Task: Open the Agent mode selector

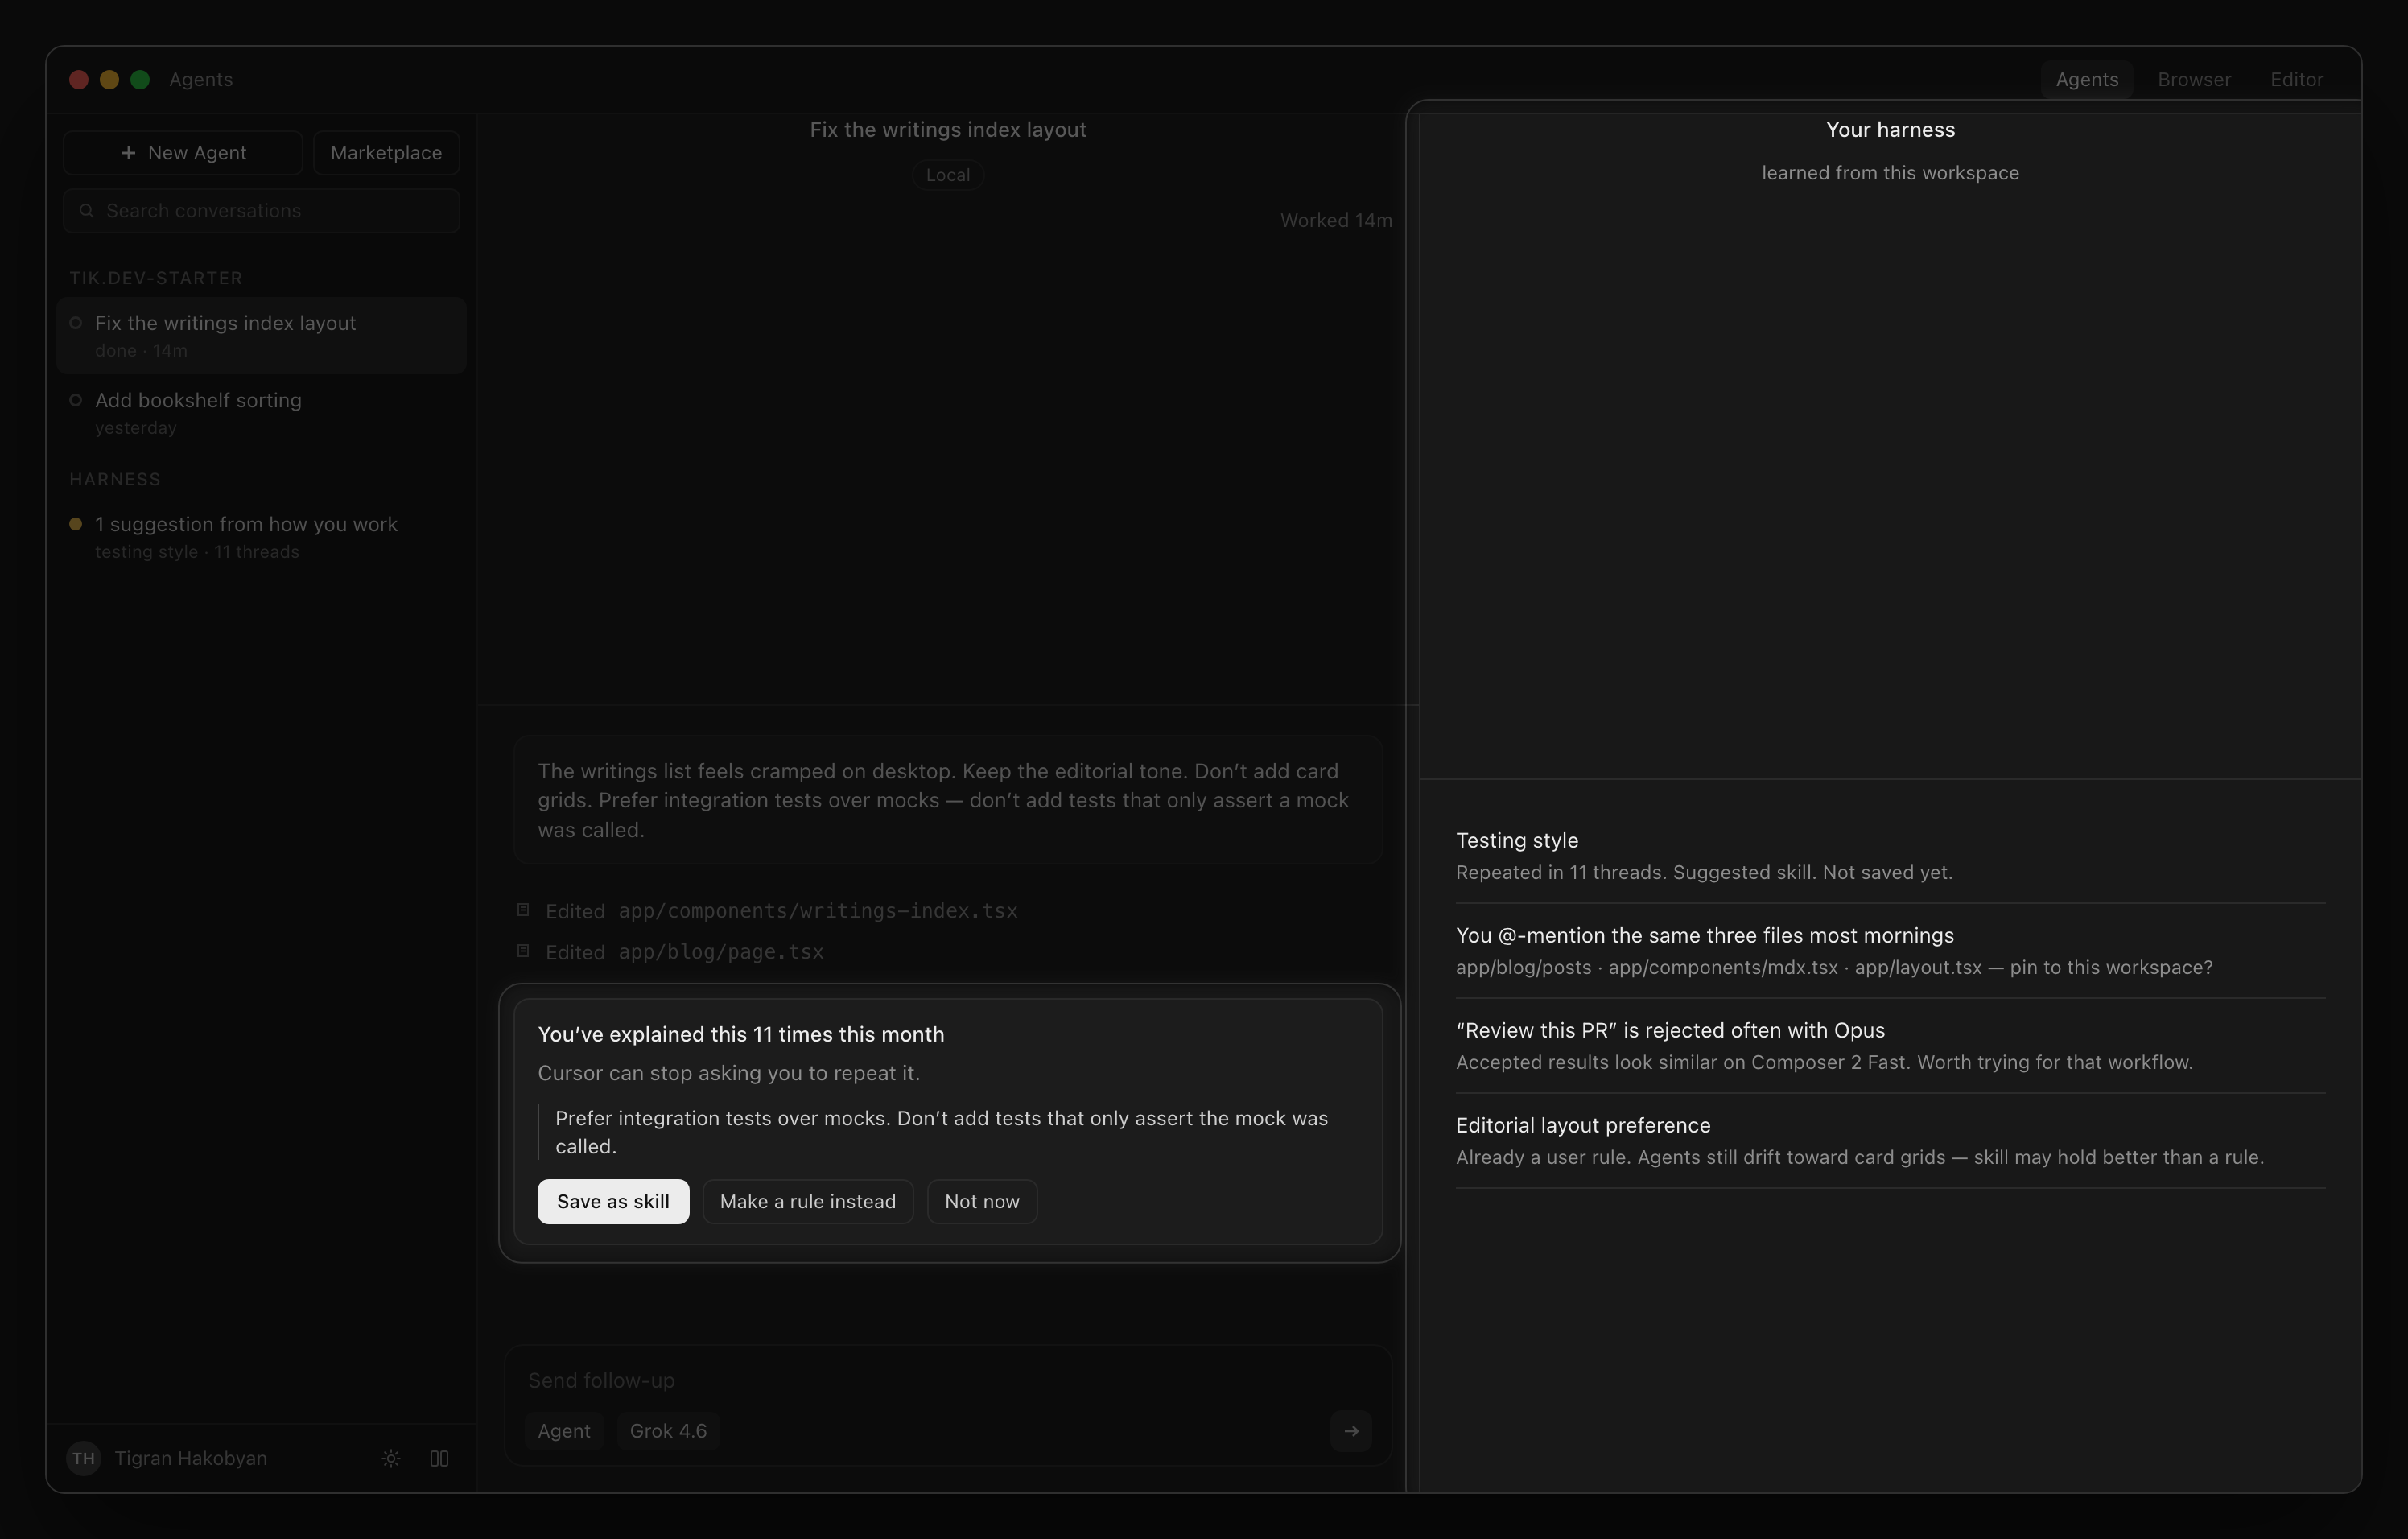Action: (564, 1431)
